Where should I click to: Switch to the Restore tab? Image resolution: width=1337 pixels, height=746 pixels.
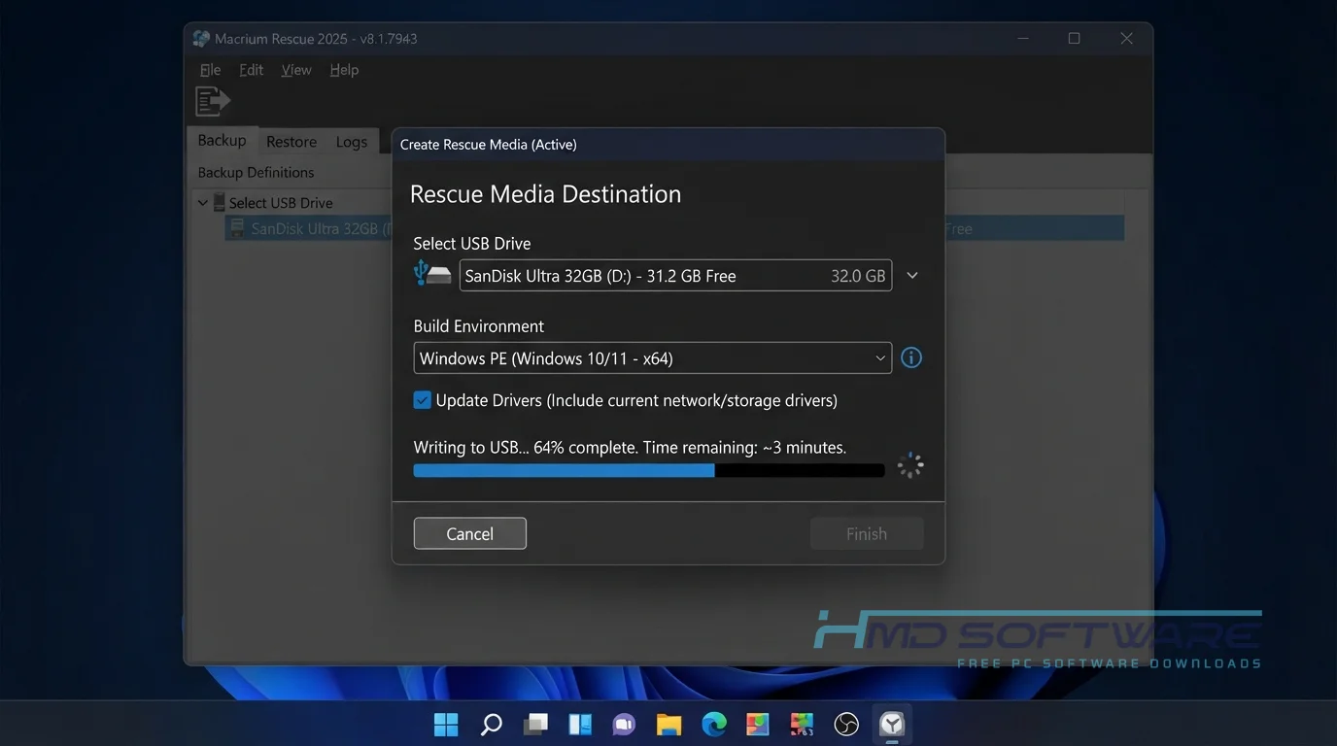291,142
